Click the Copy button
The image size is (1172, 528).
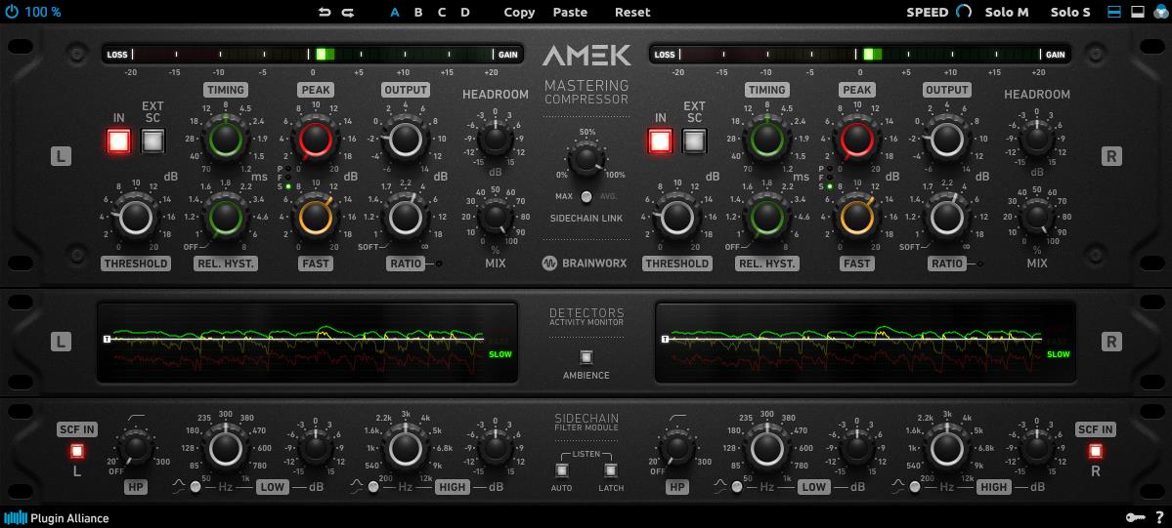coord(519,12)
